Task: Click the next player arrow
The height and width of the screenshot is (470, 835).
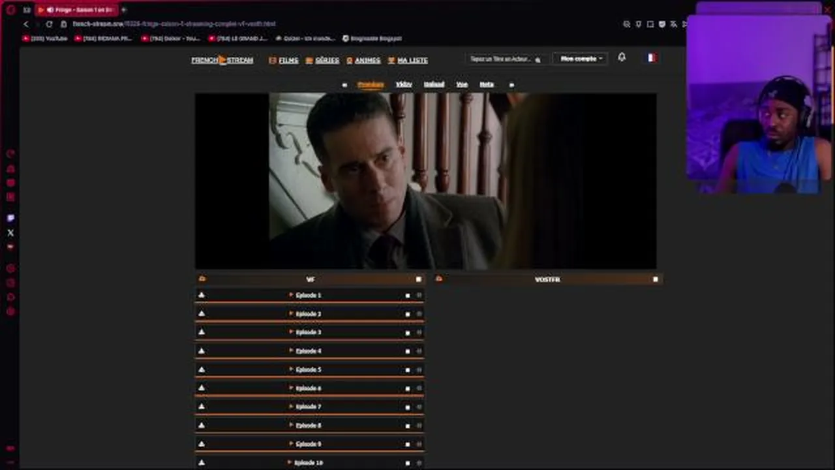Action: 511,85
